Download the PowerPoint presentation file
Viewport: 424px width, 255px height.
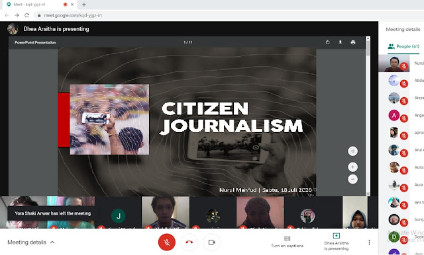tap(340, 42)
